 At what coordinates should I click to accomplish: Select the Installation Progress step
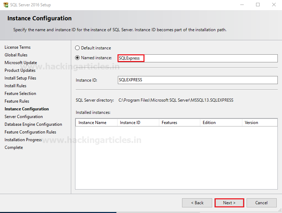23,140
